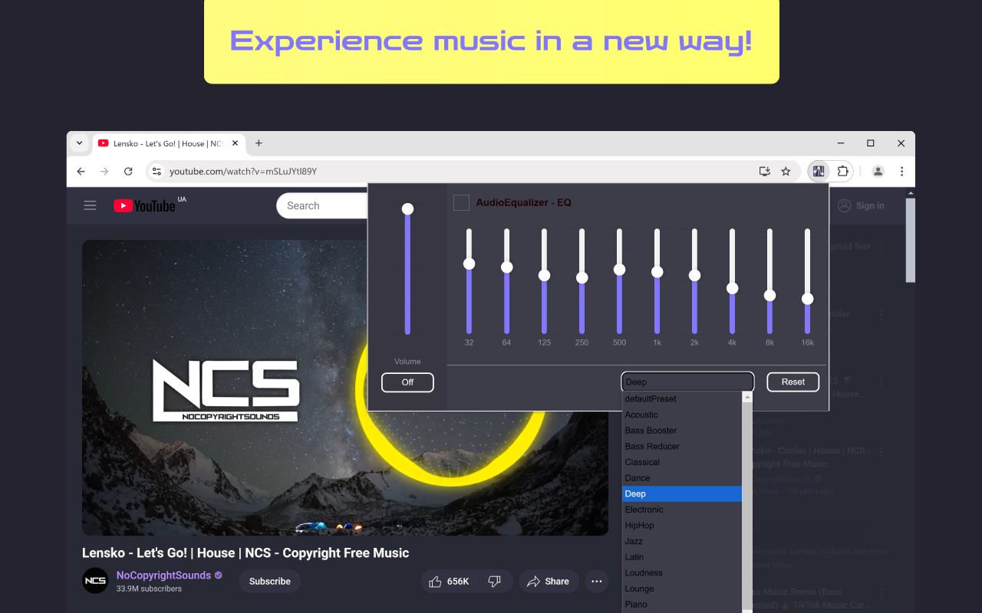Open the Chrome three-dot menu
The image size is (982, 613).
point(901,171)
